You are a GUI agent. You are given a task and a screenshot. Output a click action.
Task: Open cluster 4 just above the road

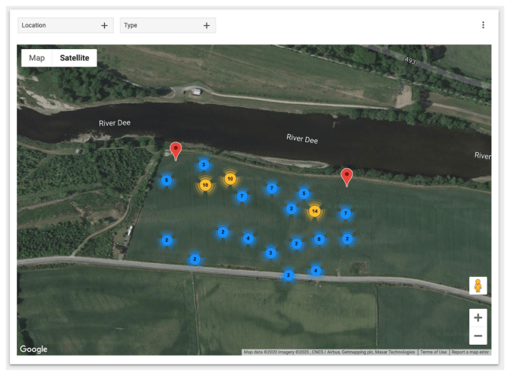pos(315,271)
